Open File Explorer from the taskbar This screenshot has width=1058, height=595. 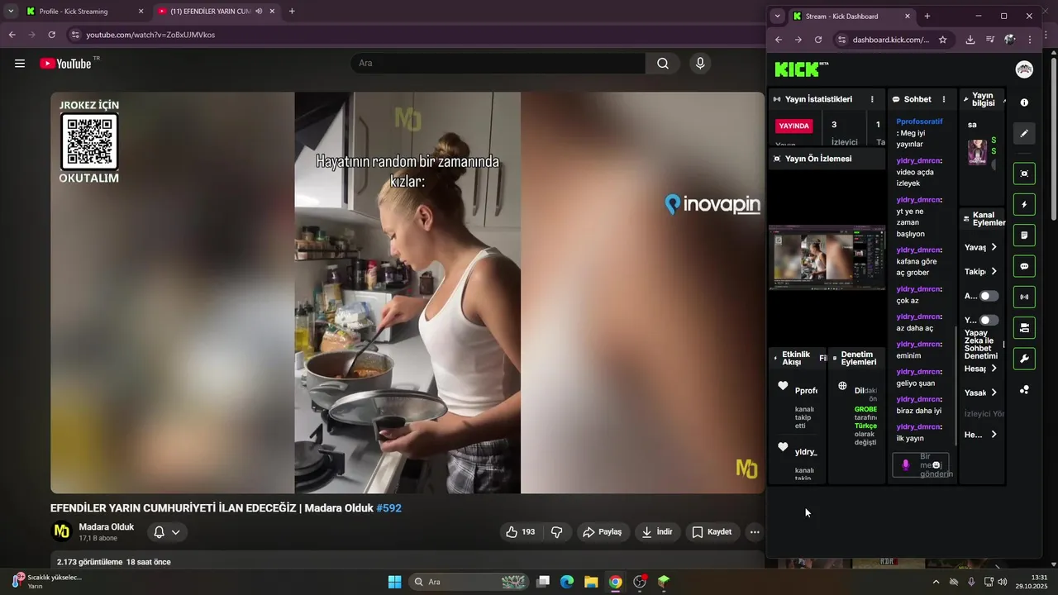coord(591,582)
